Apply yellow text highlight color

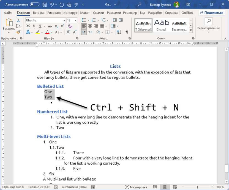tap(38, 31)
